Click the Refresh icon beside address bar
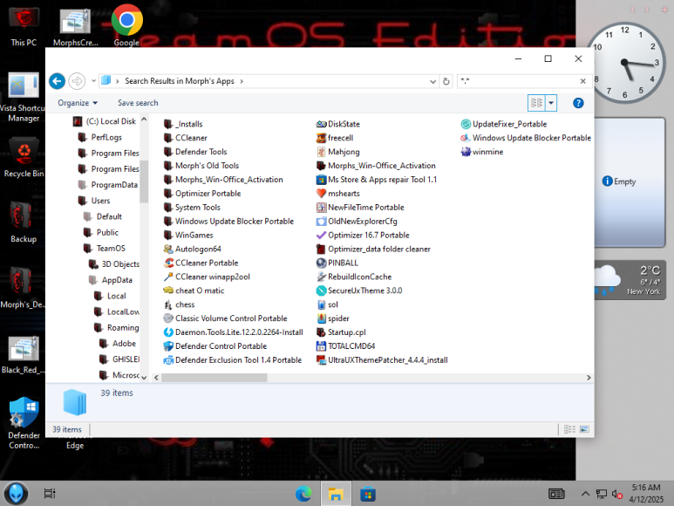Screen dimensions: 674x506 (446, 81)
